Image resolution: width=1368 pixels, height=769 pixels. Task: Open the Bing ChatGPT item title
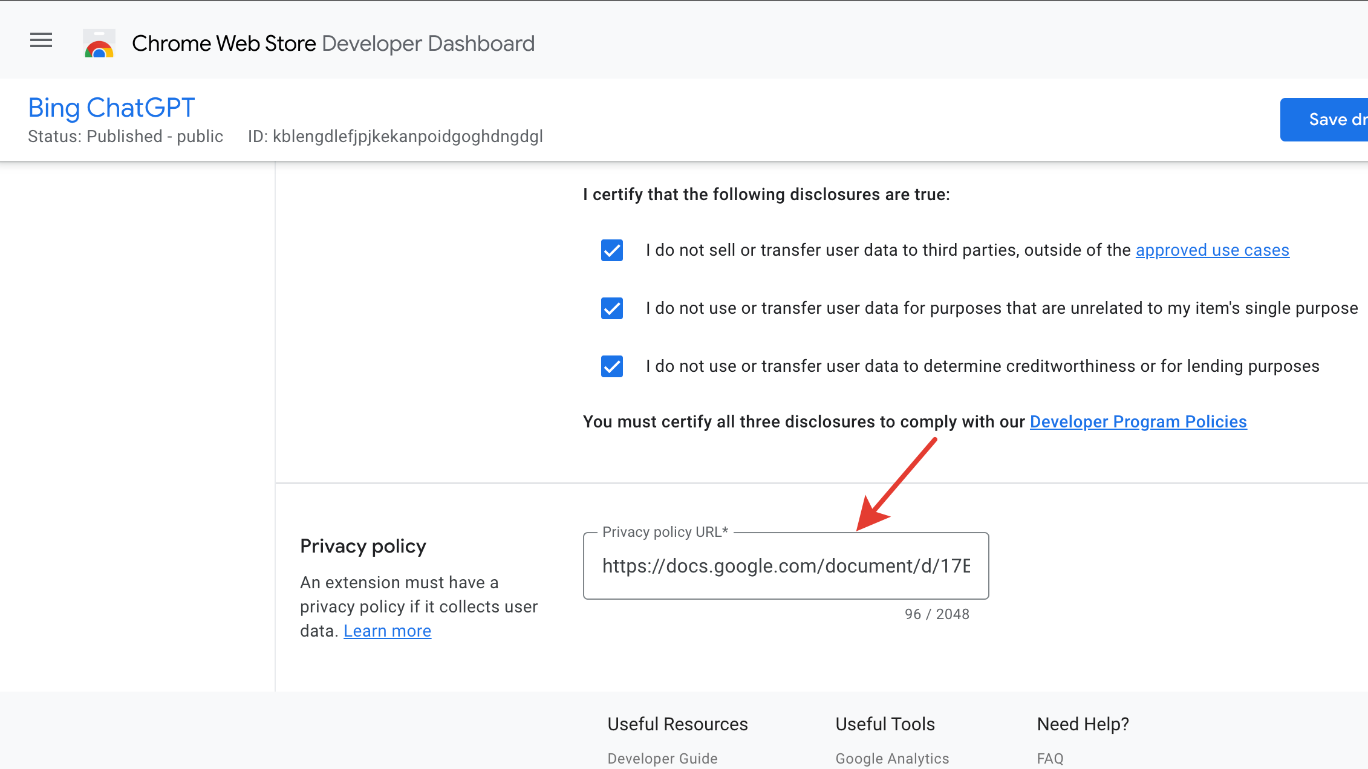click(x=111, y=108)
